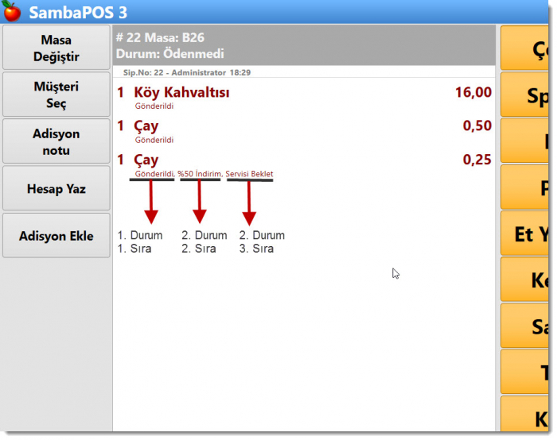The width and height of the screenshot is (557, 440).
Task: Select the Köy Kahvaltısı order line
Action: pyautogui.click(x=182, y=93)
